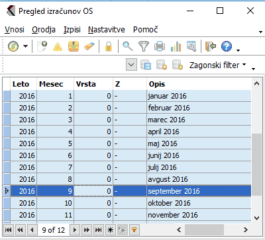Click the bar chart icon
The width and height of the screenshot is (265, 240).
tap(176, 46)
